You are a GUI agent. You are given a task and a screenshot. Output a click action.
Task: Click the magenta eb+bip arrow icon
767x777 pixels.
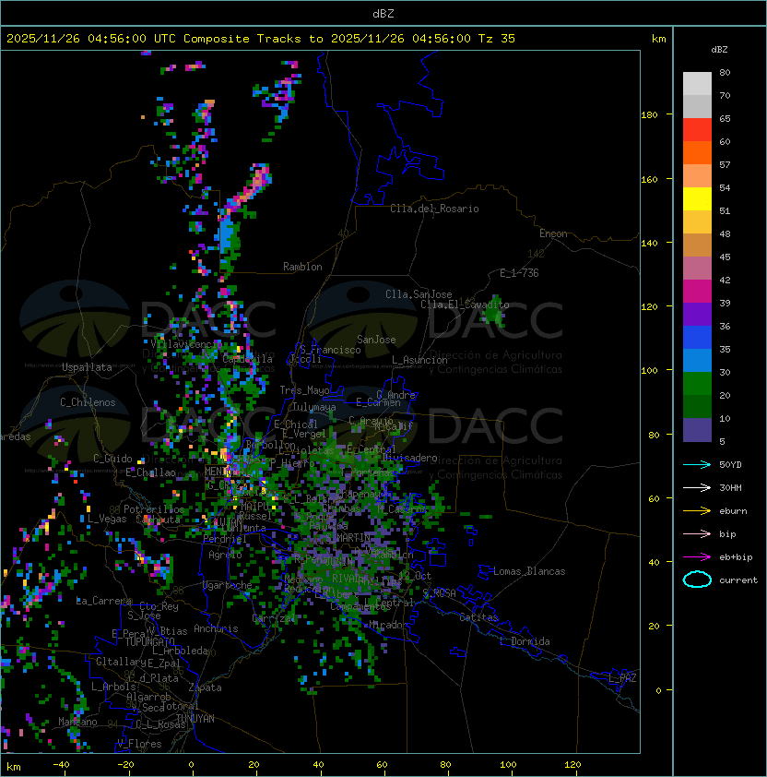(697, 557)
